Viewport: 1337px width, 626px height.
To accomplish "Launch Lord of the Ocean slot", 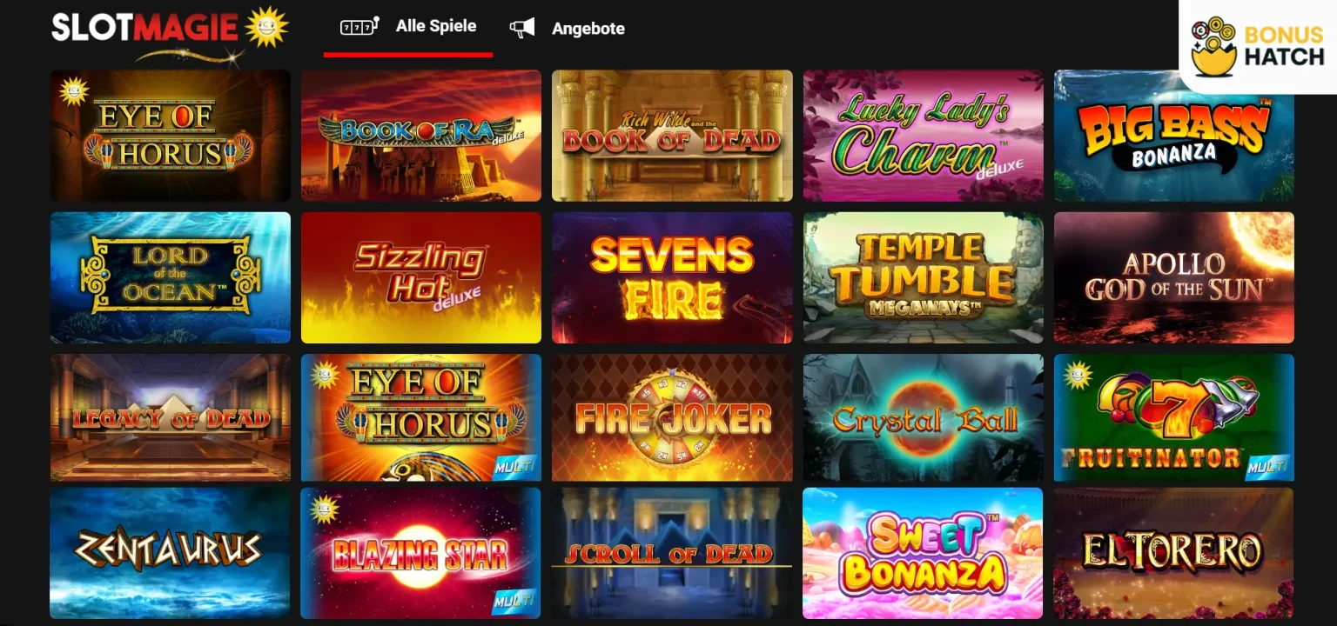I will (x=171, y=277).
